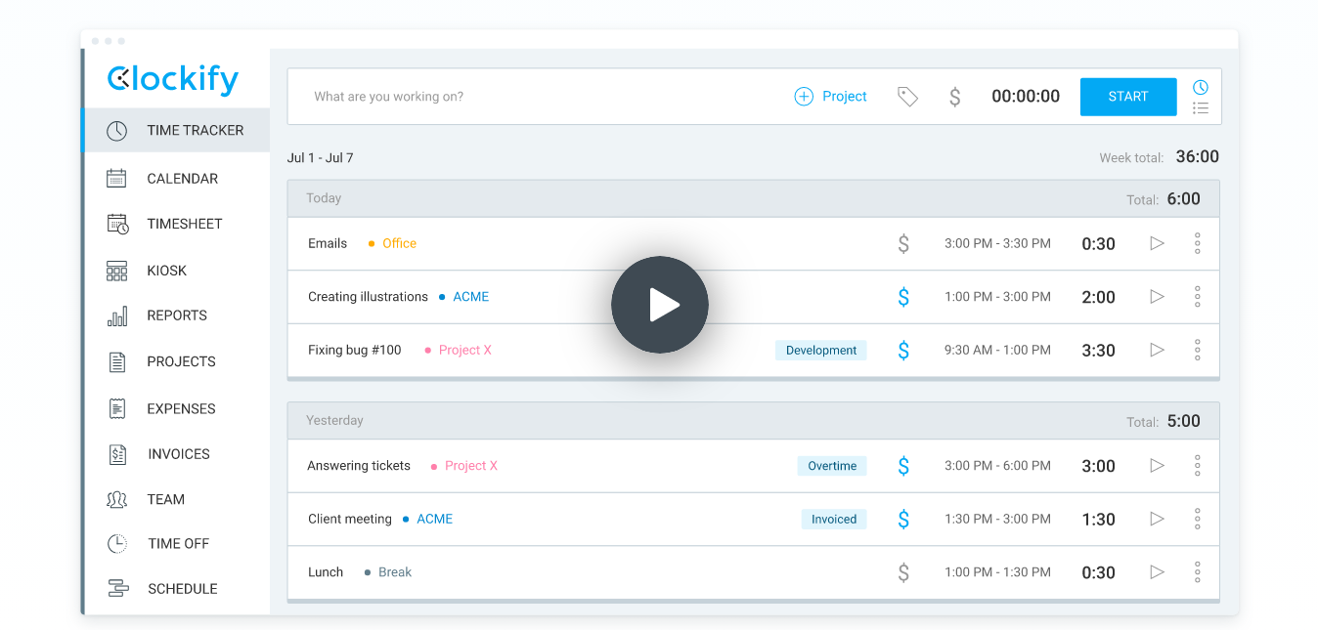Go to Time Tracker menu item
The width and height of the screenshot is (1318, 630).
point(177,130)
